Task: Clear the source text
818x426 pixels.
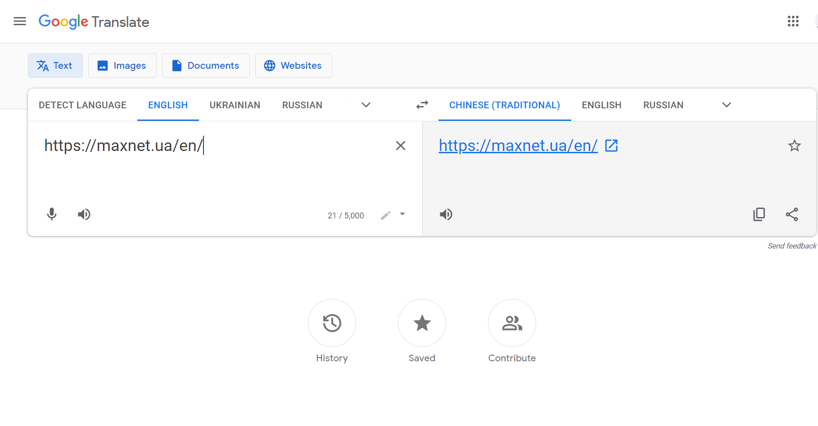Action: tap(401, 146)
